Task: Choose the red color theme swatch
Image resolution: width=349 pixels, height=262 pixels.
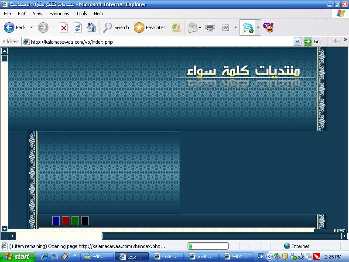Action: coord(65,221)
